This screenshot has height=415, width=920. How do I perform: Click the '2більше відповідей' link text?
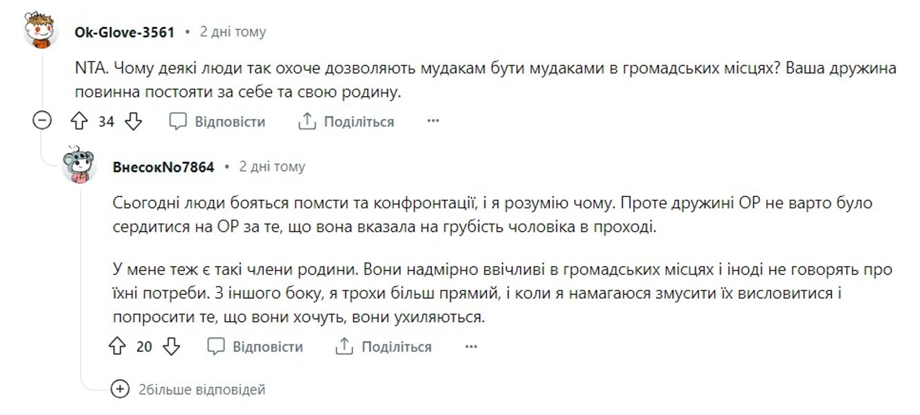(x=201, y=389)
